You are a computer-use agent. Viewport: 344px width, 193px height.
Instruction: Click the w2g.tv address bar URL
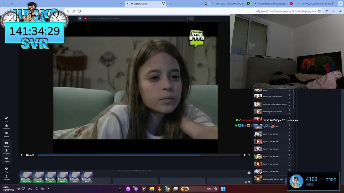[286, 11]
